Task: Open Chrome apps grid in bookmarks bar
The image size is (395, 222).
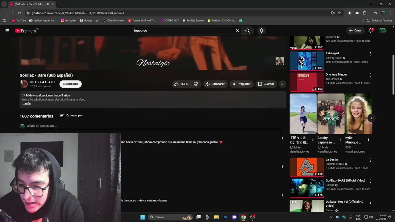Action: coord(4,21)
